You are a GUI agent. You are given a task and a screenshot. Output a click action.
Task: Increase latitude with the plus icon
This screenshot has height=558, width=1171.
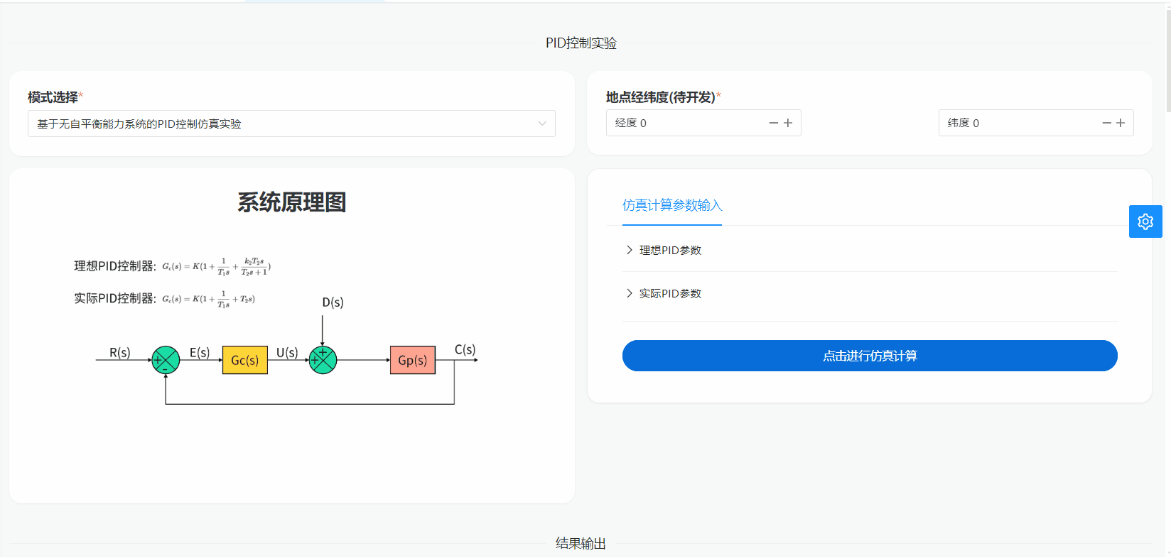pyautogui.click(x=1121, y=123)
